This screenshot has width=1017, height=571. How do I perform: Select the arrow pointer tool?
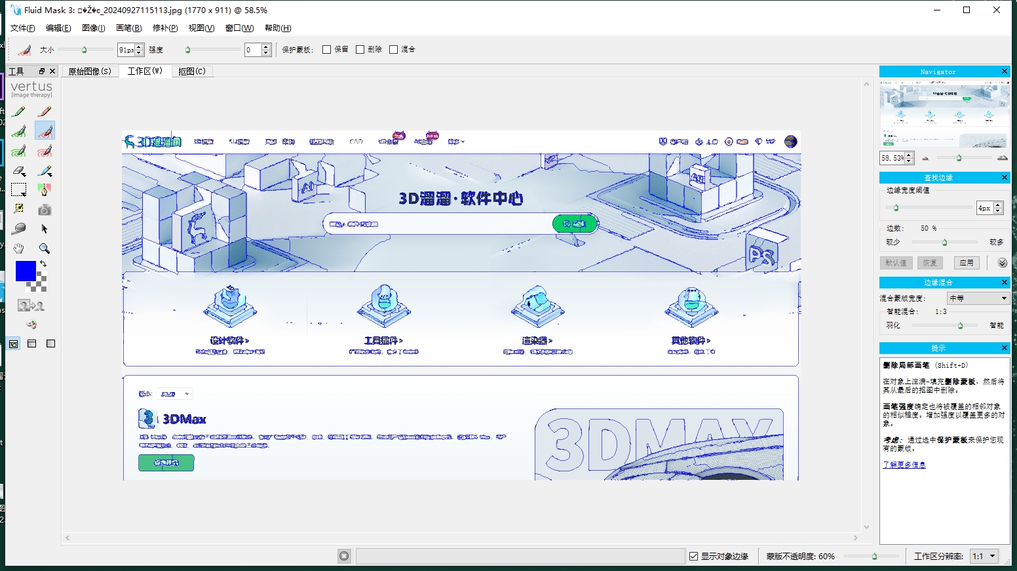point(45,229)
